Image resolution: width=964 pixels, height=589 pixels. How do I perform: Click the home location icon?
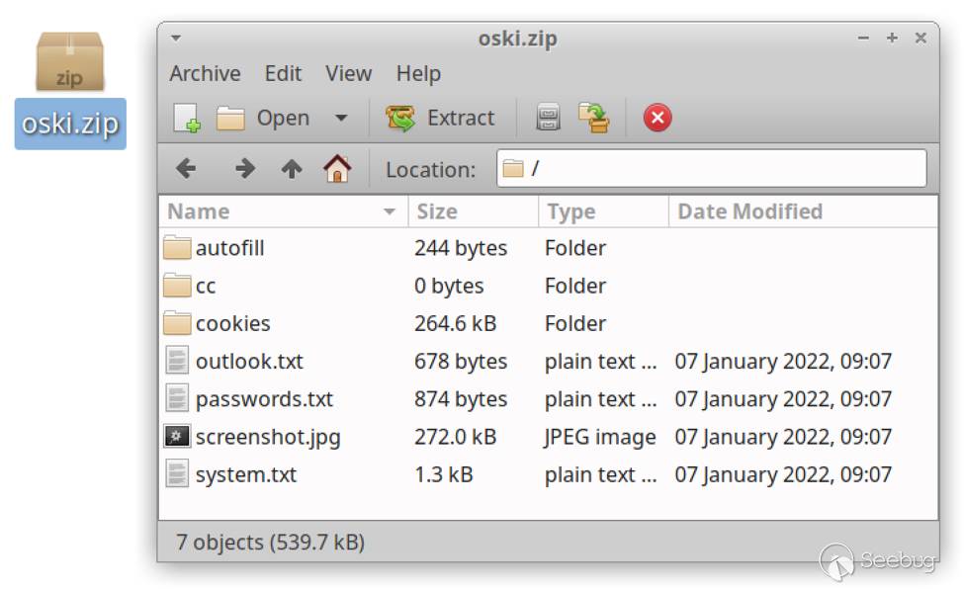coord(337,169)
